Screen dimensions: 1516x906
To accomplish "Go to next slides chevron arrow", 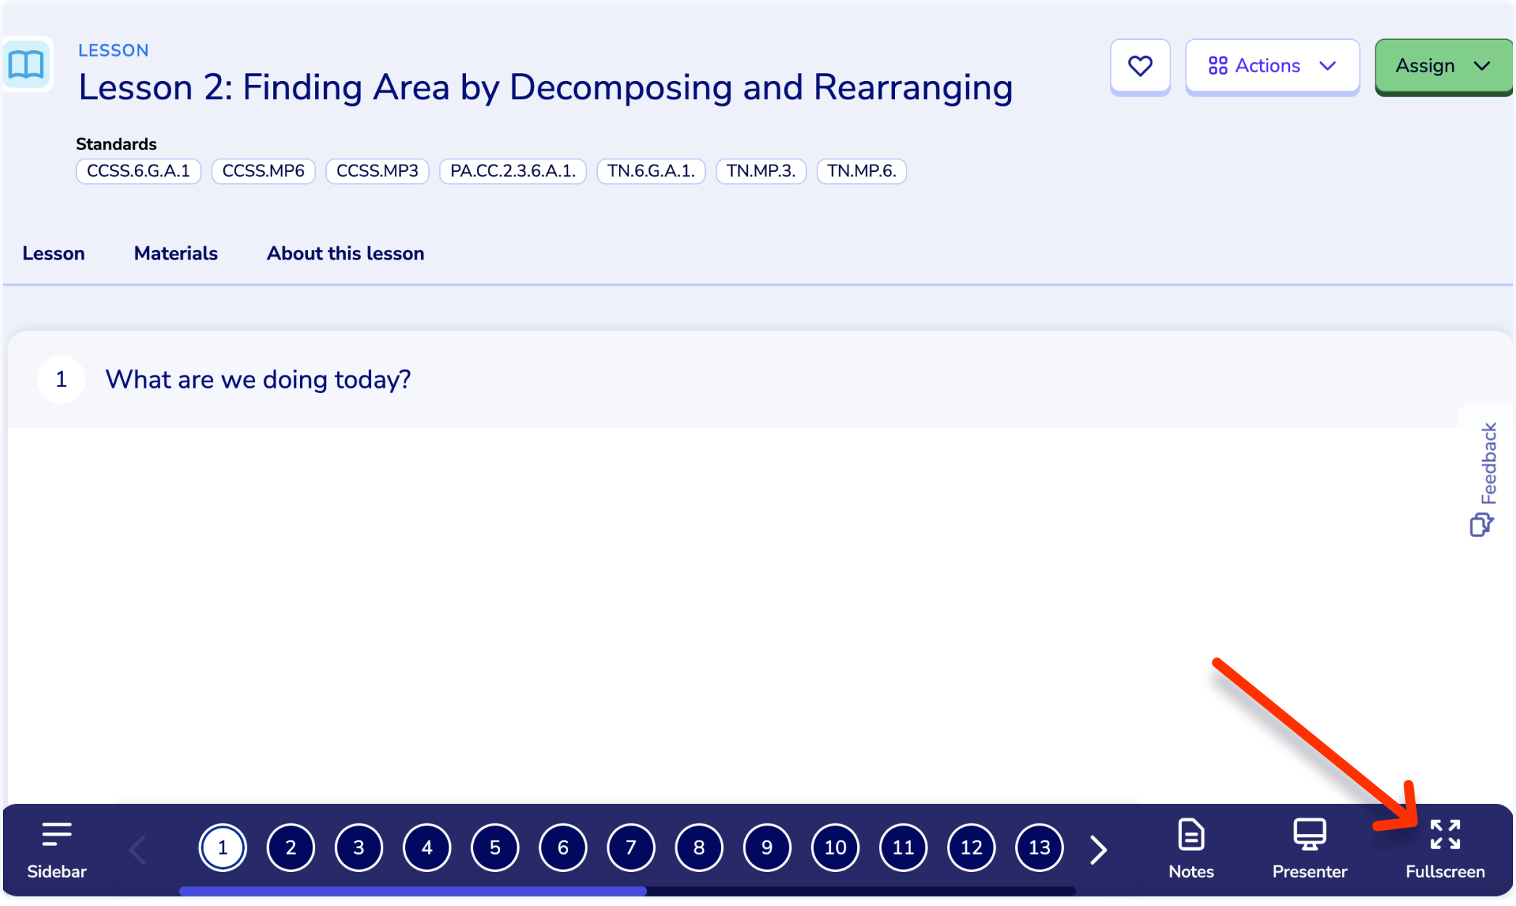I will (1099, 849).
